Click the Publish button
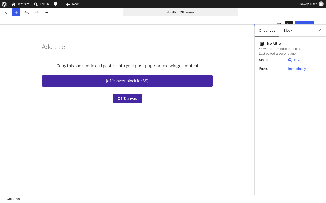The height and width of the screenshot is (203, 326). [304, 23]
